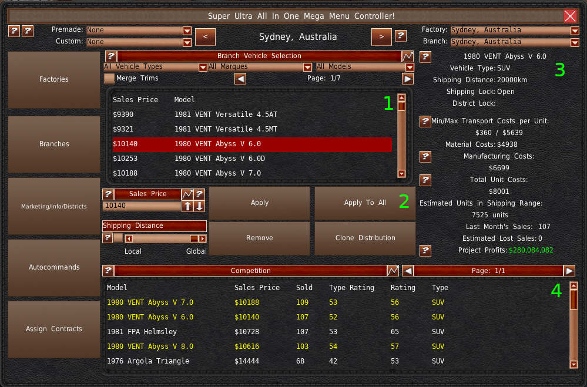587x387 pixels.
Task: Select the 1981 VENT Versatile 4.5AT row
Action: tap(252, 115)
